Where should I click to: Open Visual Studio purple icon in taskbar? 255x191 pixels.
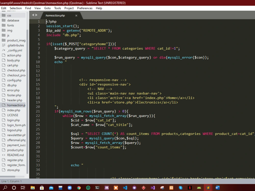pos(153,188)
